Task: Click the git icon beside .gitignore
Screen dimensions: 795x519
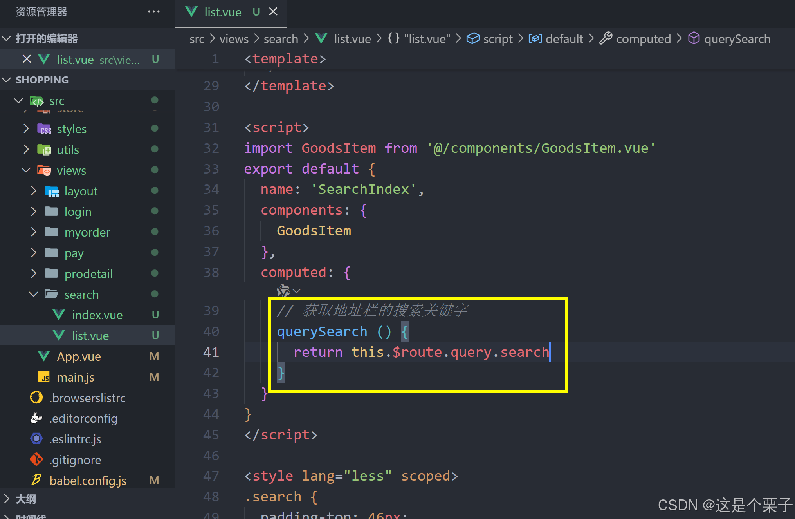Action: click(36, 459)
